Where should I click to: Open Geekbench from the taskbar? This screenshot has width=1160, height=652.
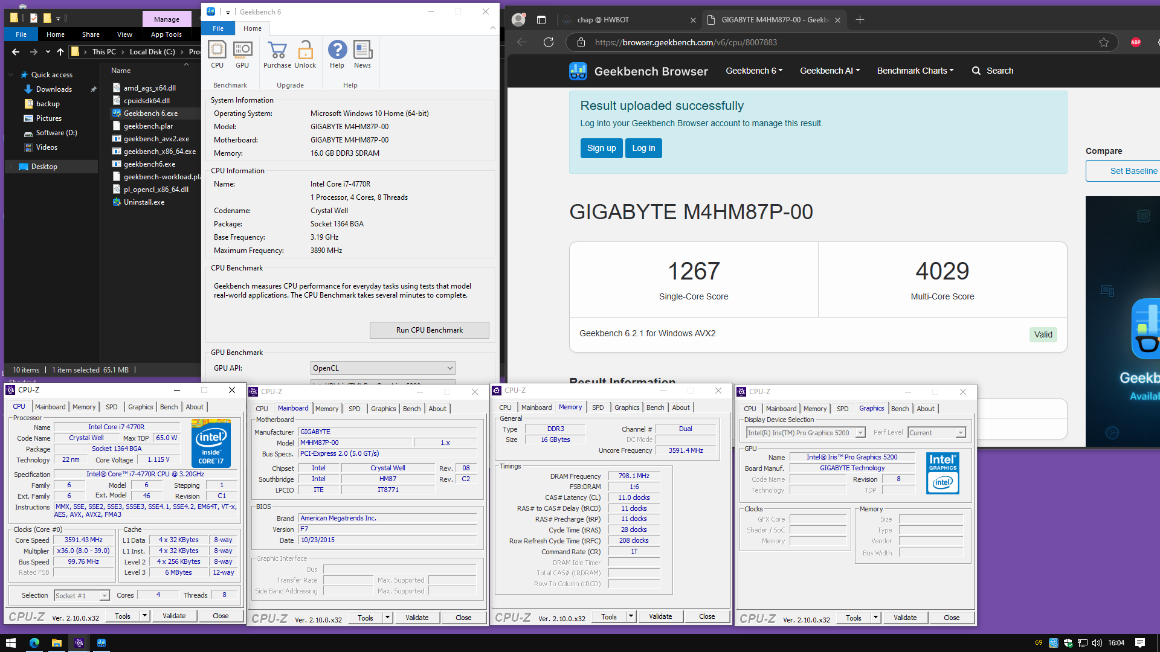[101, 643]
